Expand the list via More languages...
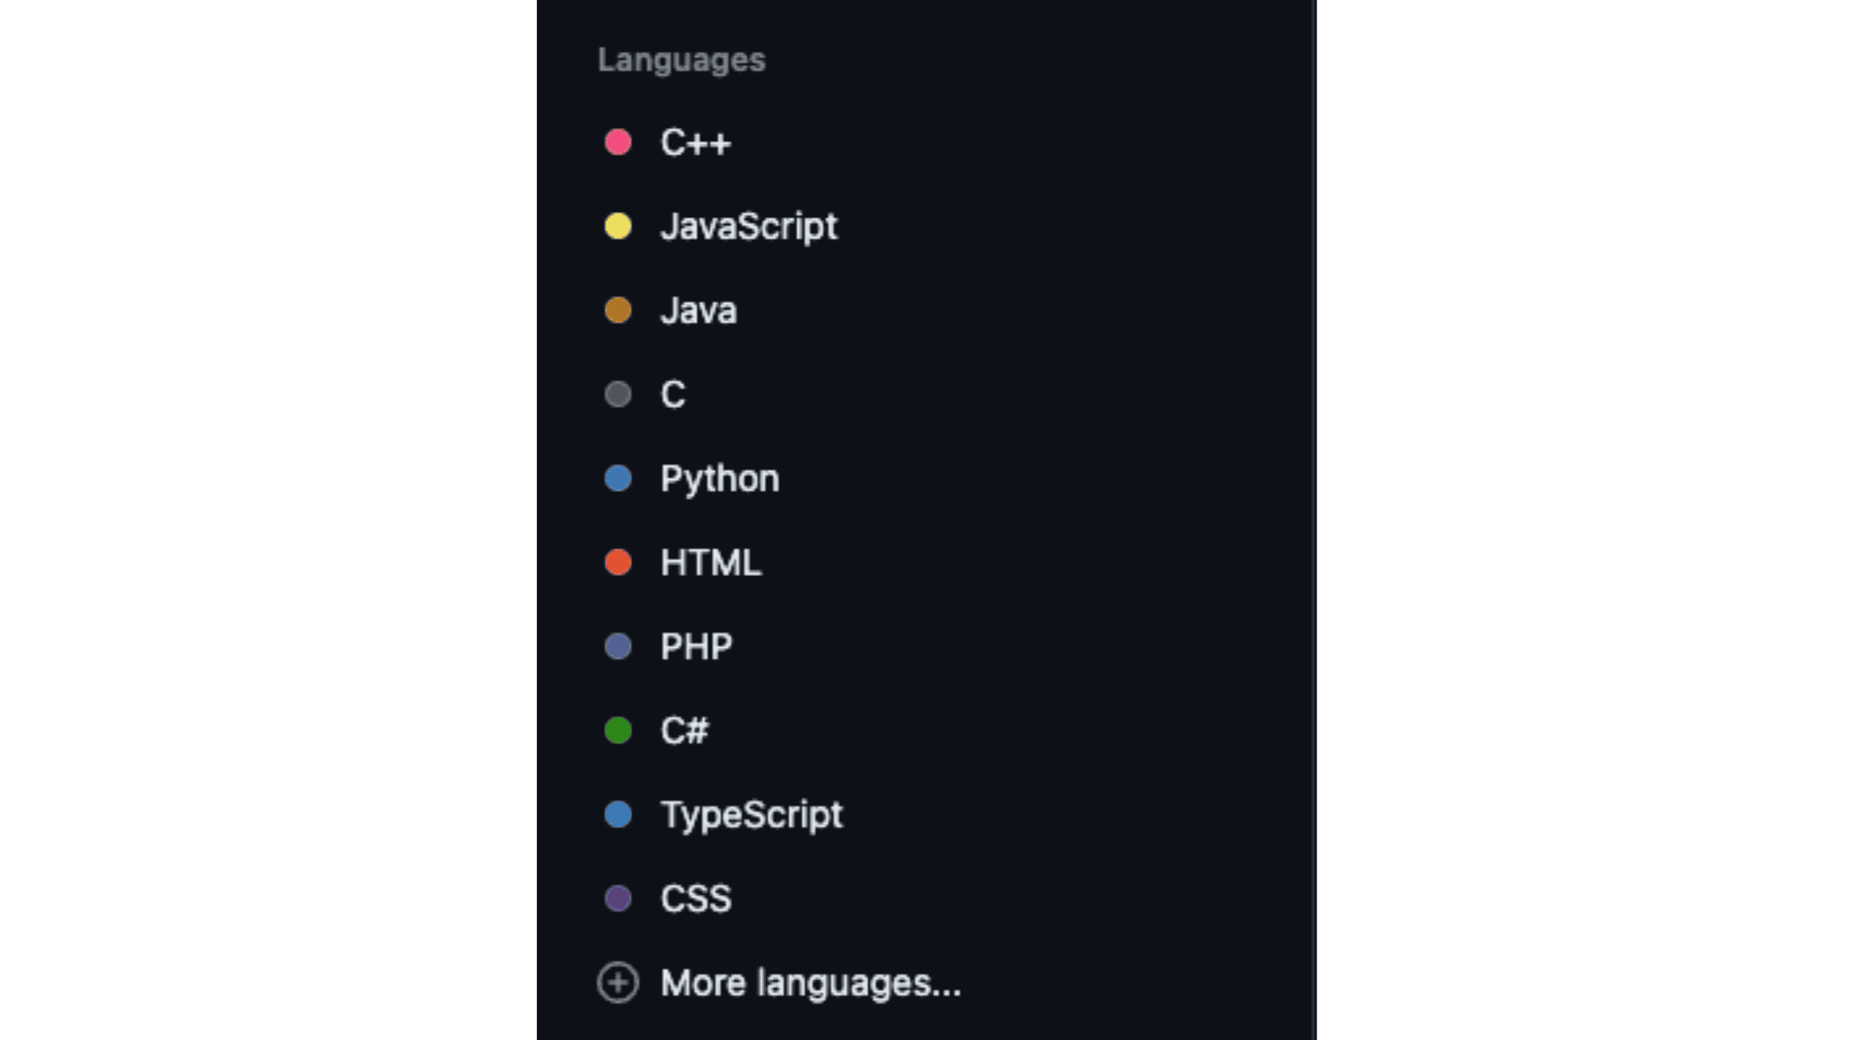The height and width of the screenshot is (1040, 1850). tap(810, 982)
